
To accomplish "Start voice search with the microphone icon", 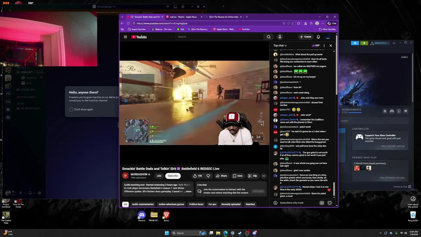I will (x=280, y=37).
